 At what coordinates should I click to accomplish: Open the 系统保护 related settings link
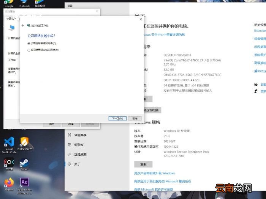pos(260,55)
